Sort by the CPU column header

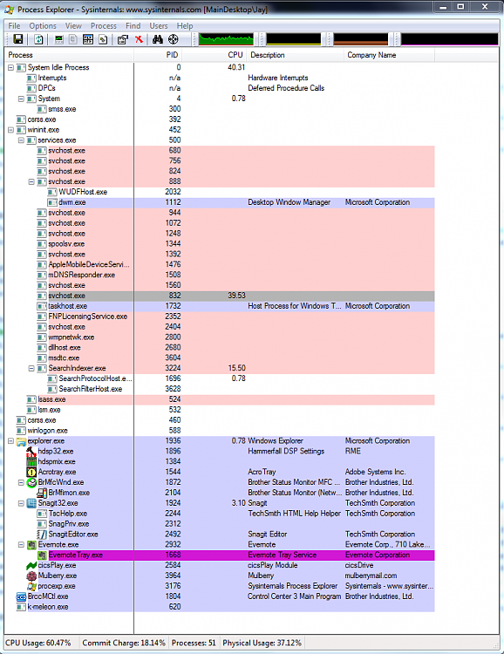click(214, 55)
